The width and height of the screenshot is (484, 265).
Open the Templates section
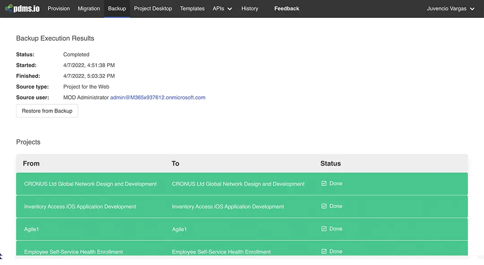tap(192, 8)
